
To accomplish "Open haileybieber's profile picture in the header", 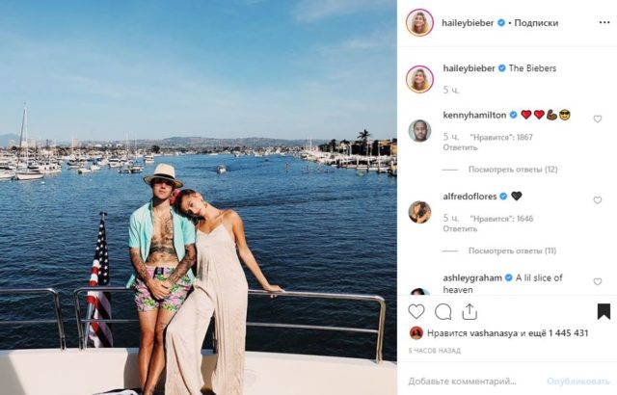I will 419,22.
